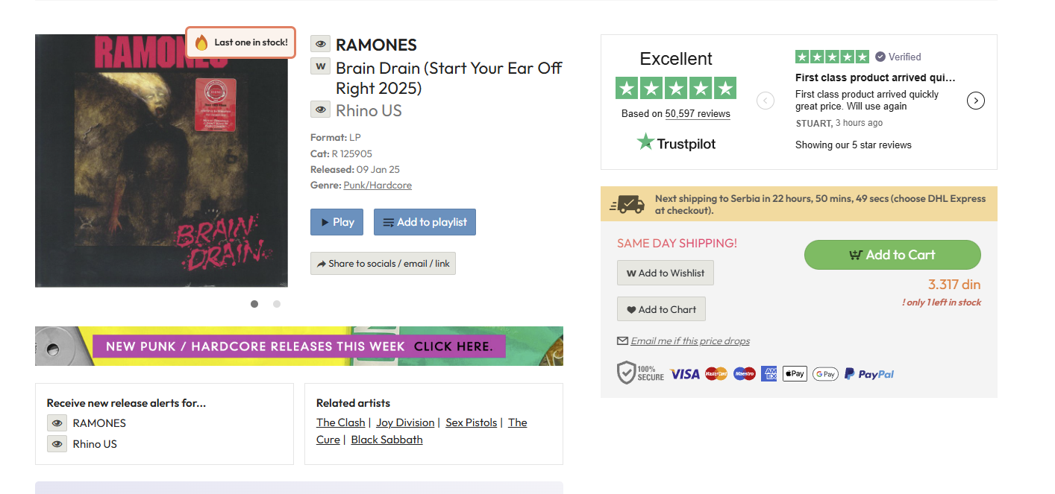Show next Trustpilot review arrow

975,101
